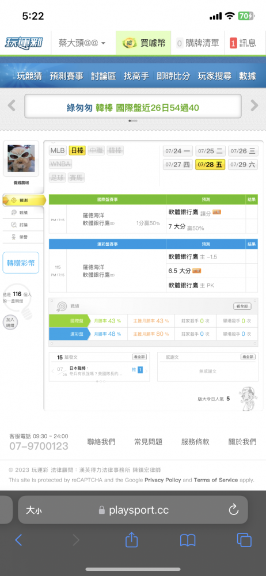The image size is (266, 576).
Task: Open the 戰績 sidebar tab
Action: [x=24, y=213]
